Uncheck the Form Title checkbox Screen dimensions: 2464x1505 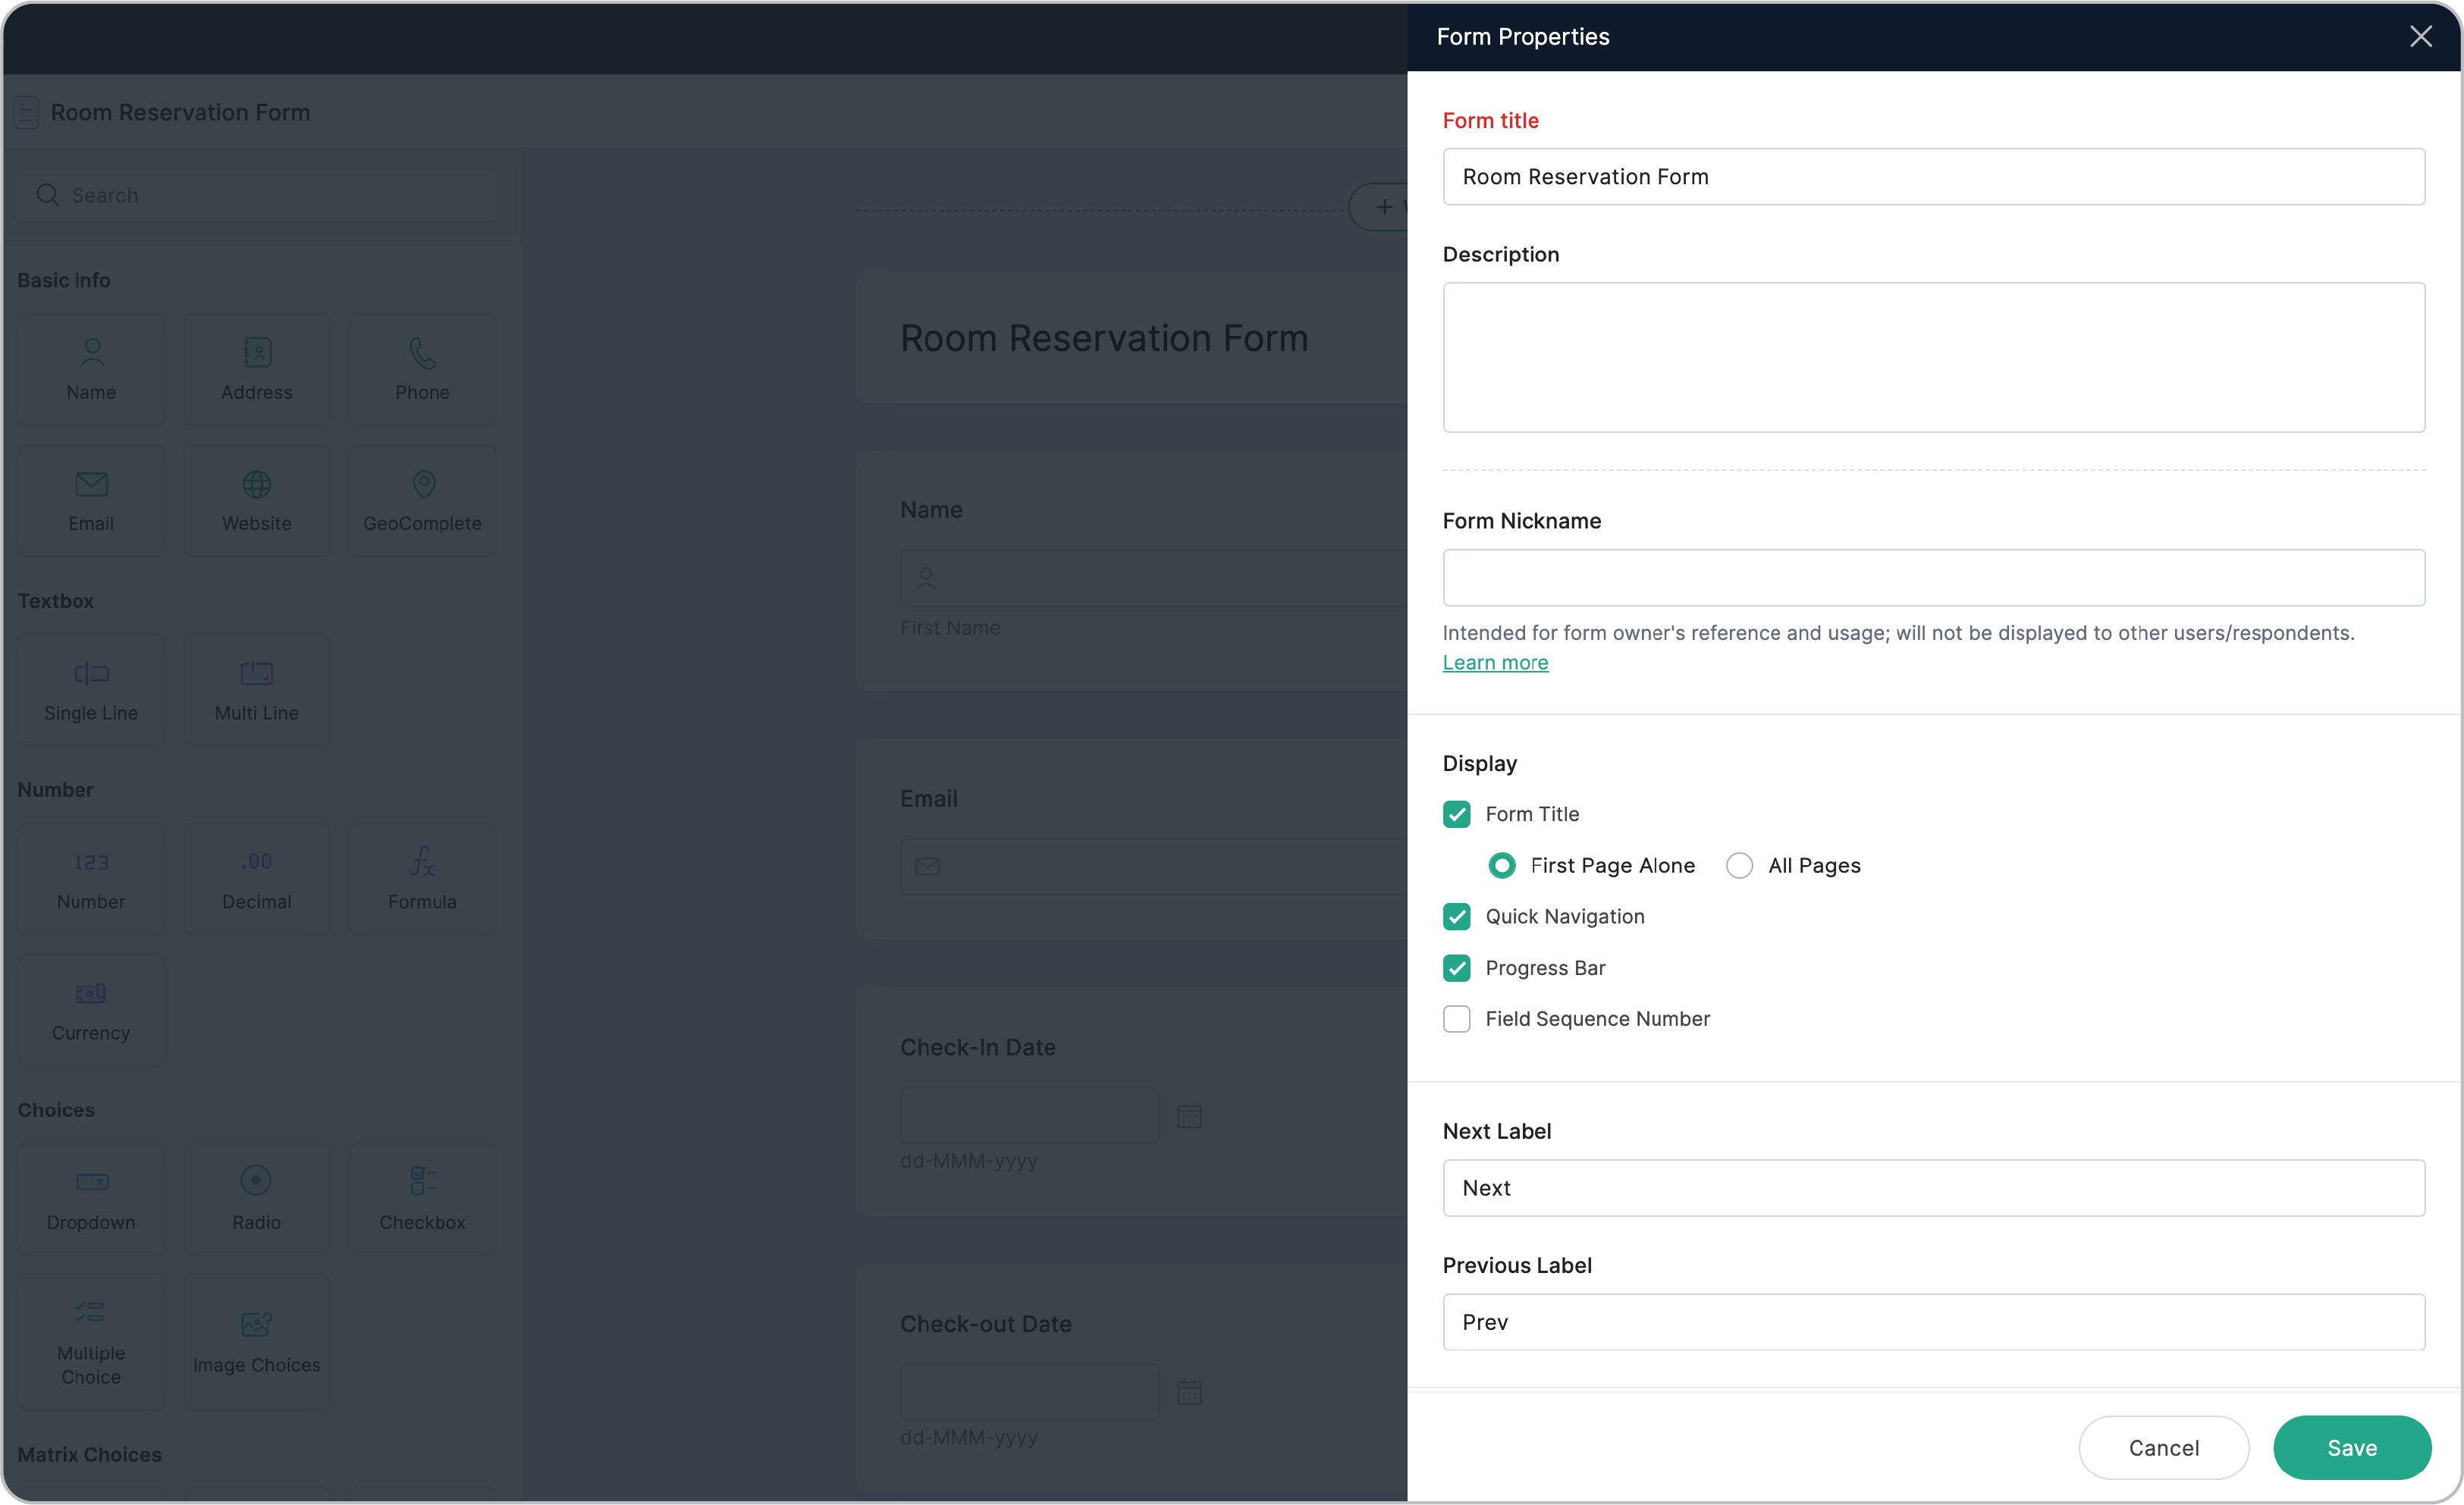pyautogui.click(x=1456, y=814)
